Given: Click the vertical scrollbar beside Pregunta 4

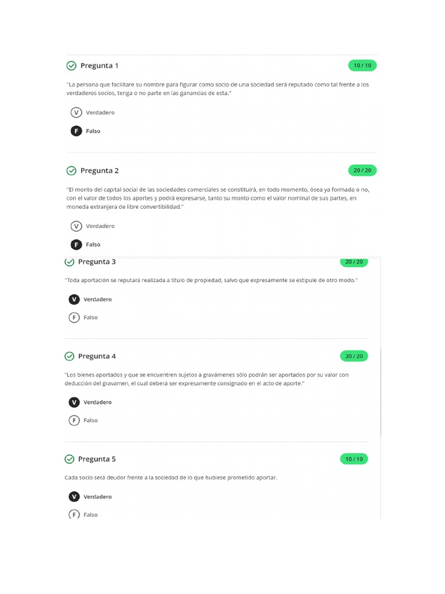Looking at the screenshot, I should (x=381, y=393).
